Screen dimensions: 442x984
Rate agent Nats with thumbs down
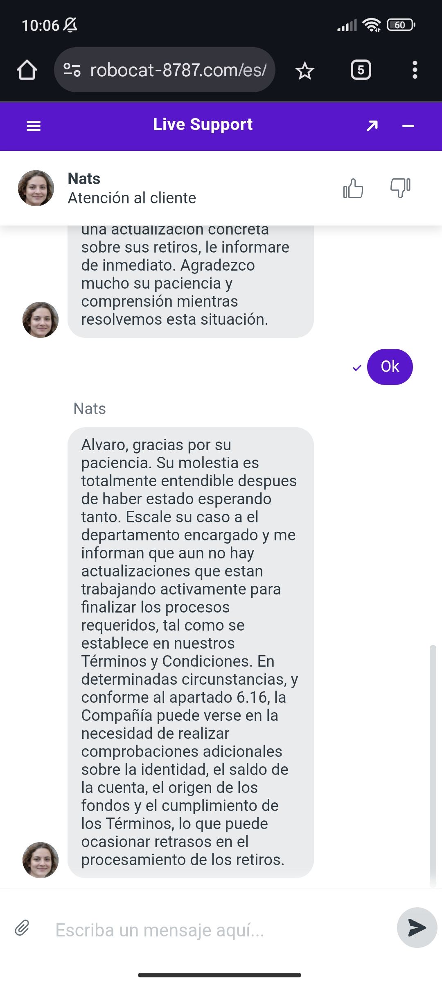[400, 188]
